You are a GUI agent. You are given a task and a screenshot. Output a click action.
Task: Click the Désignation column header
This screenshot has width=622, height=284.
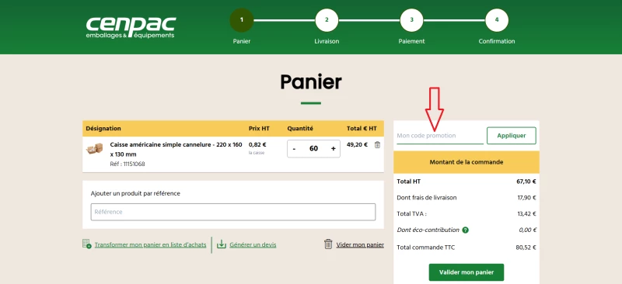(x=103, y=128)
